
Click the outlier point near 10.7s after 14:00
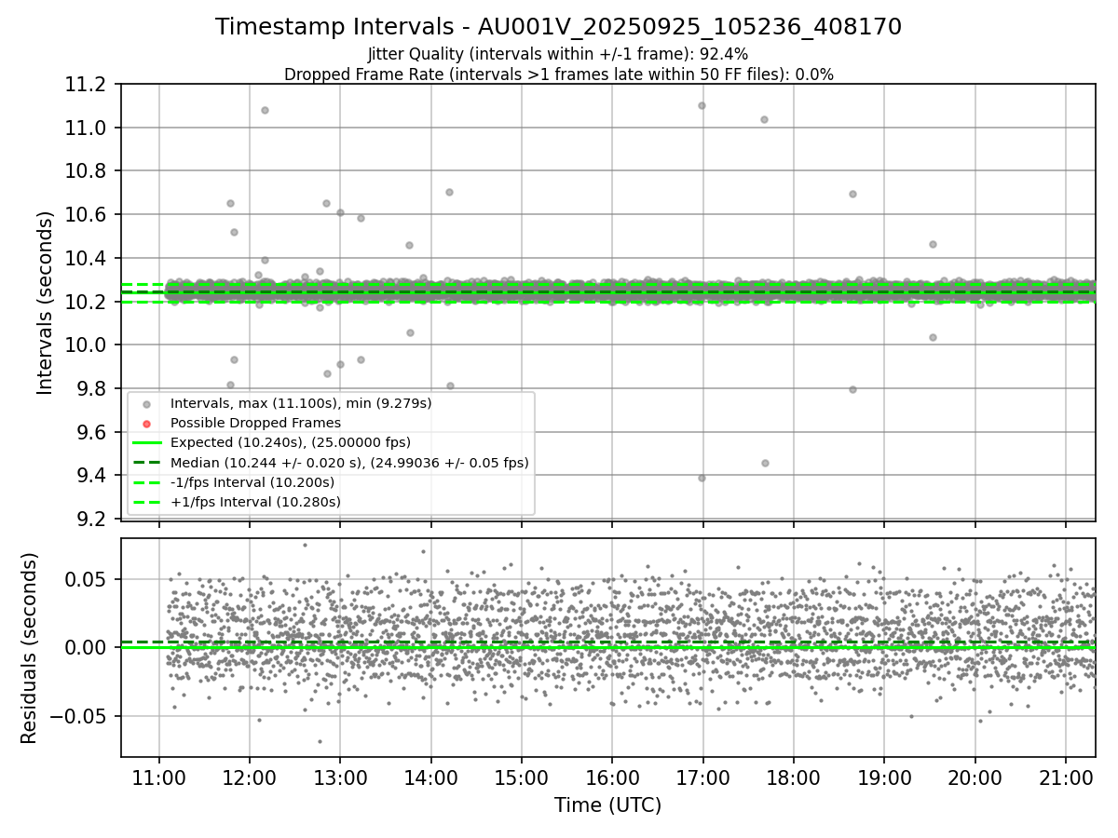pos(449,192)
